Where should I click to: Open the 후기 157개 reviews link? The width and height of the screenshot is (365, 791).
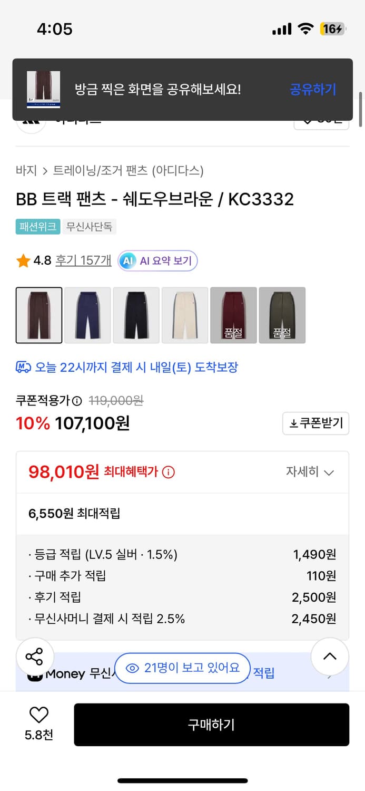tap(83, 261)
